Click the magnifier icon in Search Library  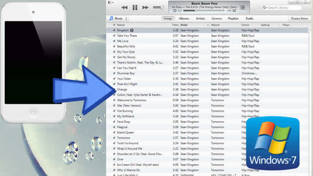click(x=265, y=8)
